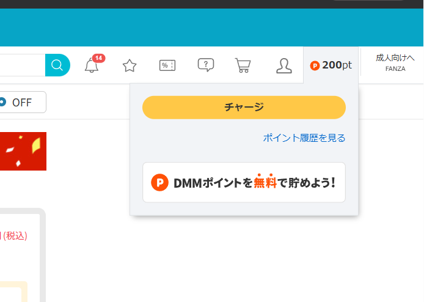Viewport: 424px width, 302px height.
Task: Switch to 成人向けへ FANZA
Action: point(395,62)
